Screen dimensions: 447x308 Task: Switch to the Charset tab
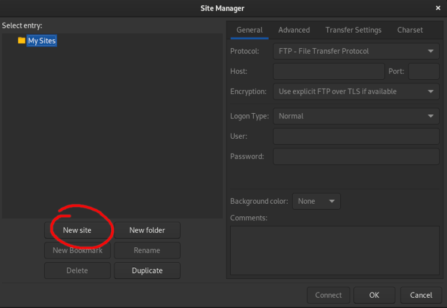[410, 30]
